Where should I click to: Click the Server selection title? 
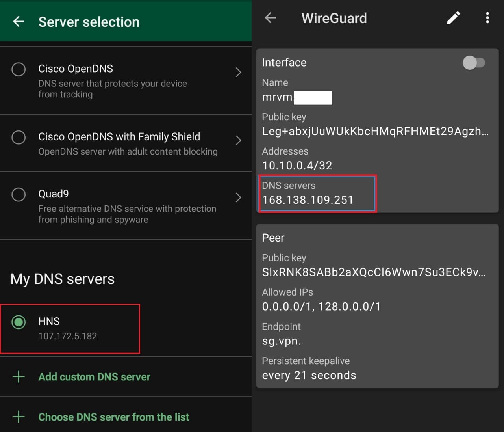tap(89, 22)
